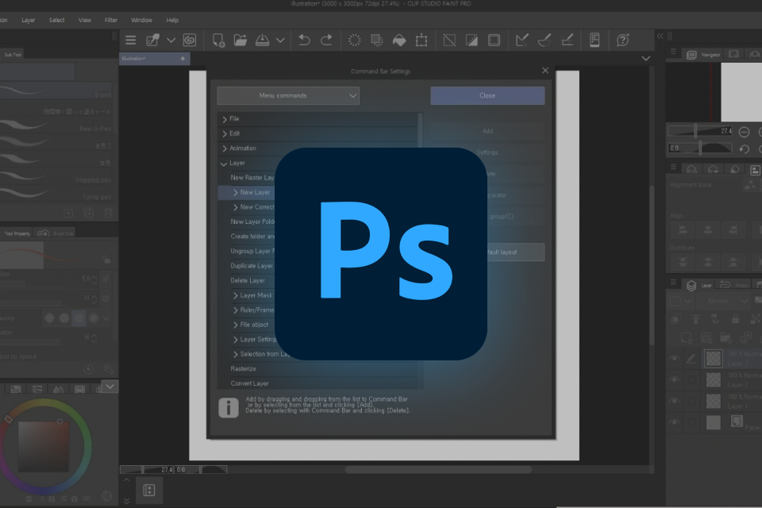
Task: Click the Settings button in the dialog
Action: tap(487, 152)
